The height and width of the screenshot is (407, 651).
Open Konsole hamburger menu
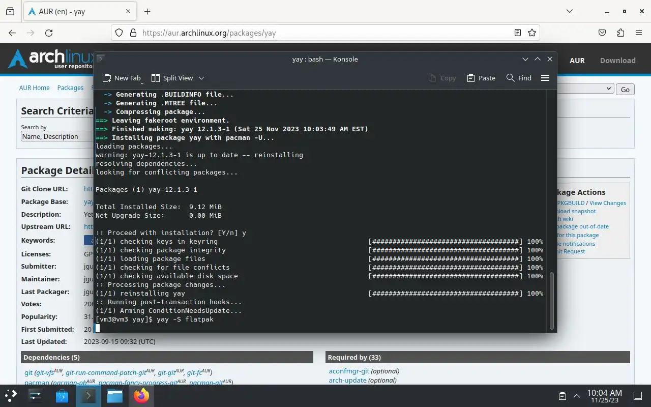click(x=545, y=78)
